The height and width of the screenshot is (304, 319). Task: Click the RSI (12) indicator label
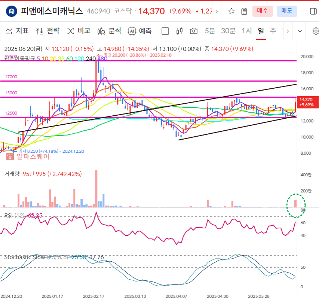(x=14, y=215)
